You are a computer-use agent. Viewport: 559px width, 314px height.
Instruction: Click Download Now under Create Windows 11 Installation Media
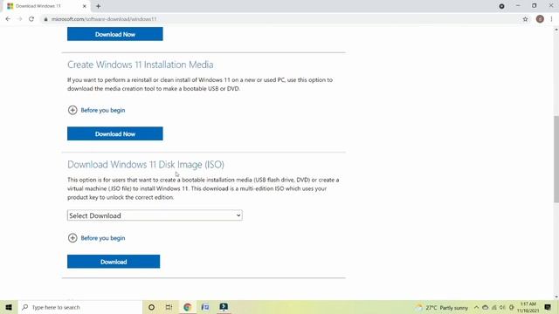click(114, 133)
